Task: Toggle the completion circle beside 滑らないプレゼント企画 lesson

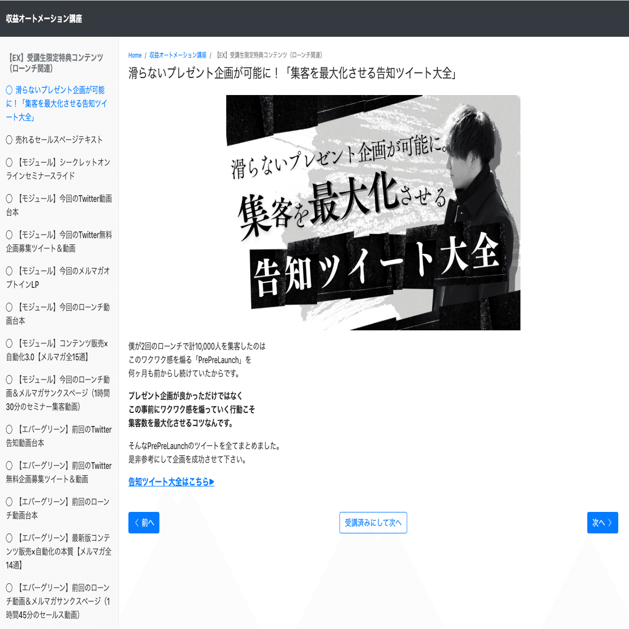Action: (8, 89)
